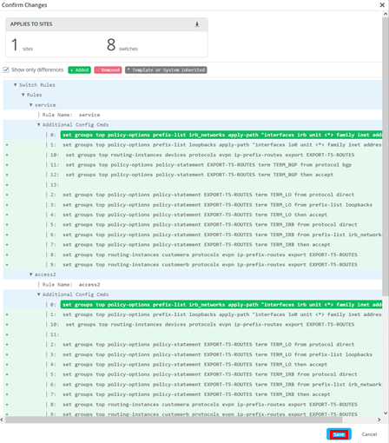Save the configuration changes
The height and width of the screenshot is (443, 389).
339,434
